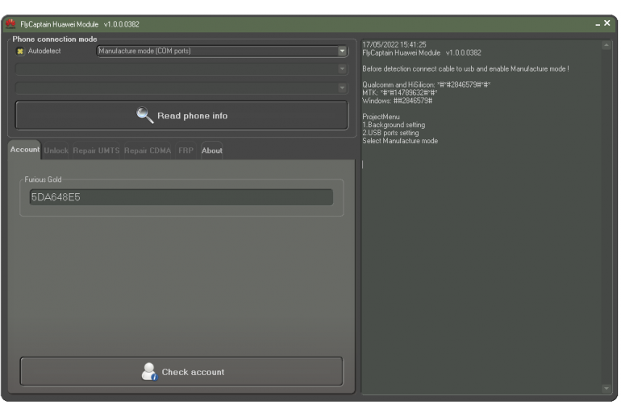Open the Repair UMTS tab

[96, 151]
